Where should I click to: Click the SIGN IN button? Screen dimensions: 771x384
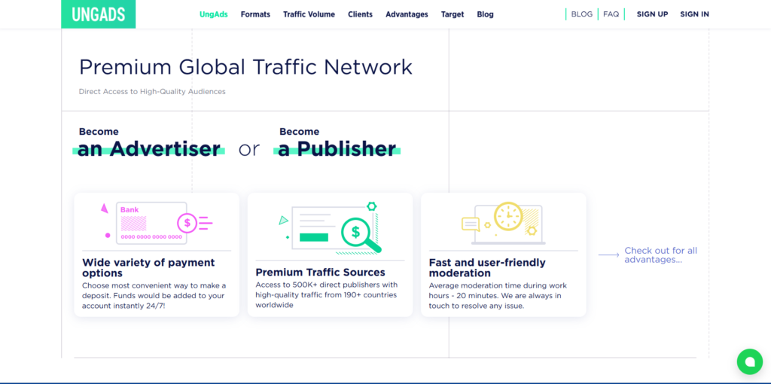coord(694,14)
